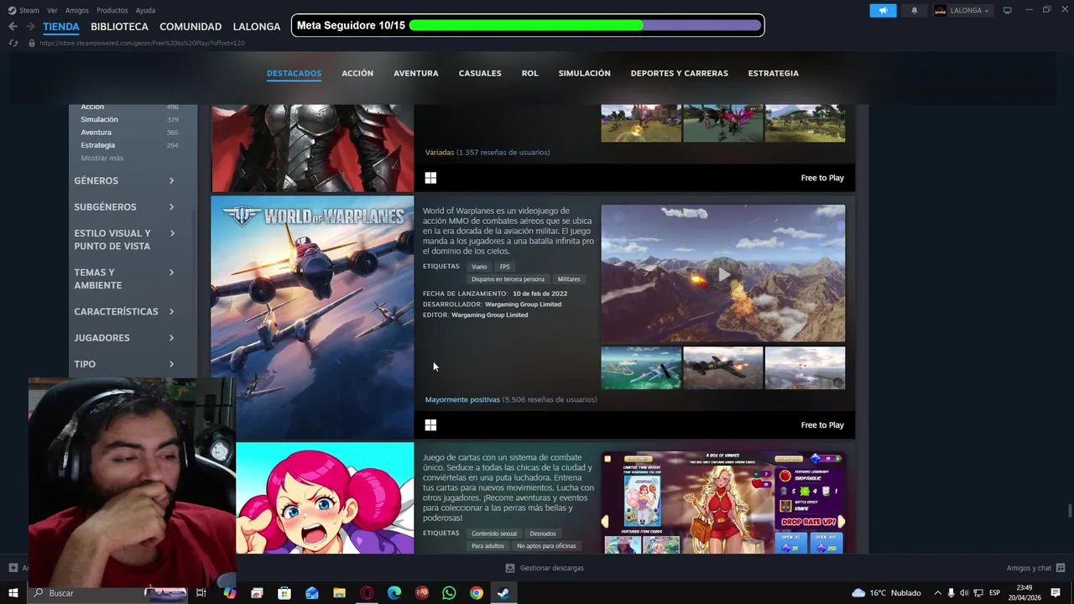Screen dimensions: 1074x604
Task: Expand the TEMAS Y AMBIENTE section
Action: click(x=124, y=279)
